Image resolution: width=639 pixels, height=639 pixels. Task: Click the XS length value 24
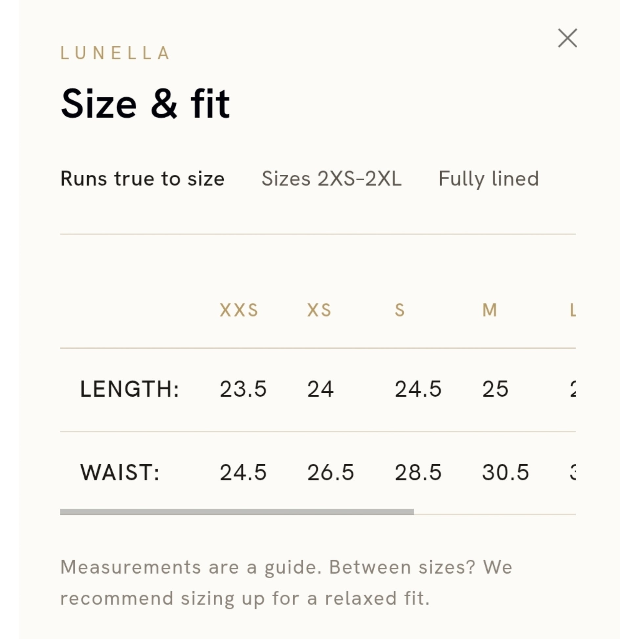[x=320, y=389]
